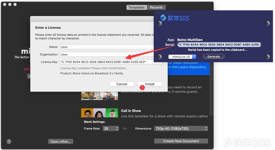Click the Blank Settings label
This screenshot has height=150, width=275.
pyautogui.click(x=95, y=122)
